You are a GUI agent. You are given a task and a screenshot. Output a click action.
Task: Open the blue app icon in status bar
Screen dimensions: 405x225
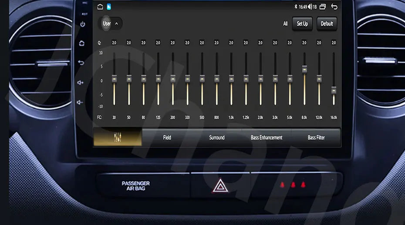(109, 7)
